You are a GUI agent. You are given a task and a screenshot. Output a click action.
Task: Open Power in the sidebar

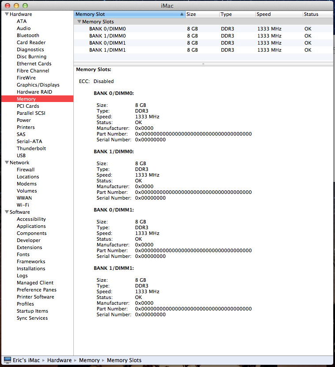coord(24,120)
